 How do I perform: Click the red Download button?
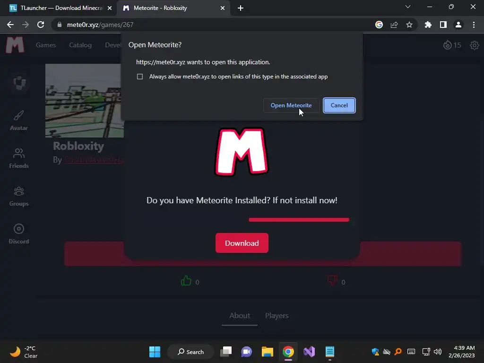tap(242, 243)
